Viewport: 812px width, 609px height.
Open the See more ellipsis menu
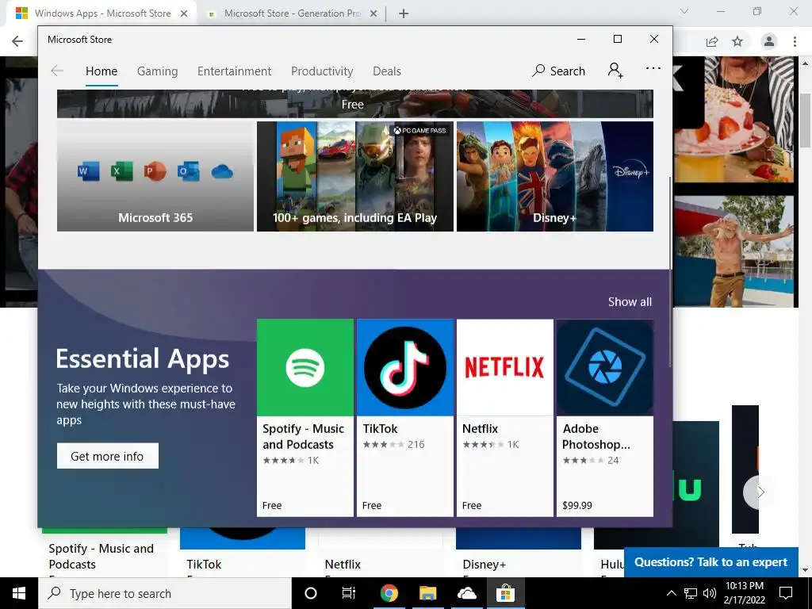click(x=653, y=68)
